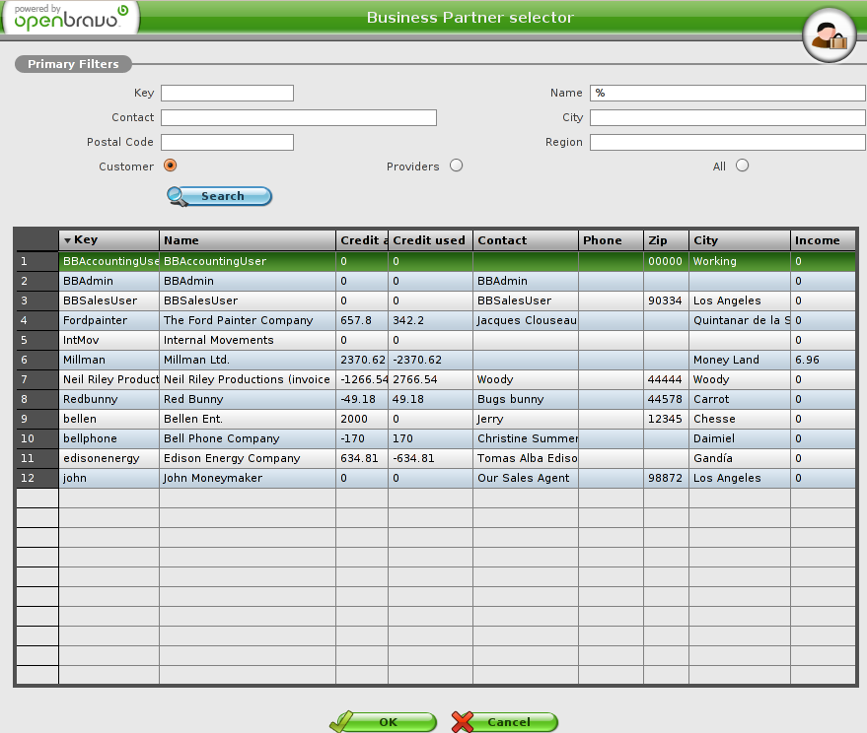
Task: Select the Providers radio button
Action: pos(456,166)
